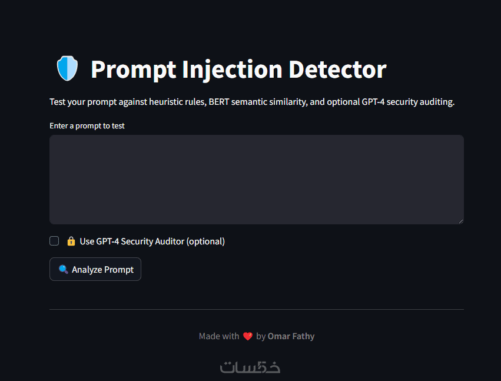Click the magnifying glass icon in Analyze button
Image resolution: width=501 pixels, height=381 pixels.
(x=63, y=269)
